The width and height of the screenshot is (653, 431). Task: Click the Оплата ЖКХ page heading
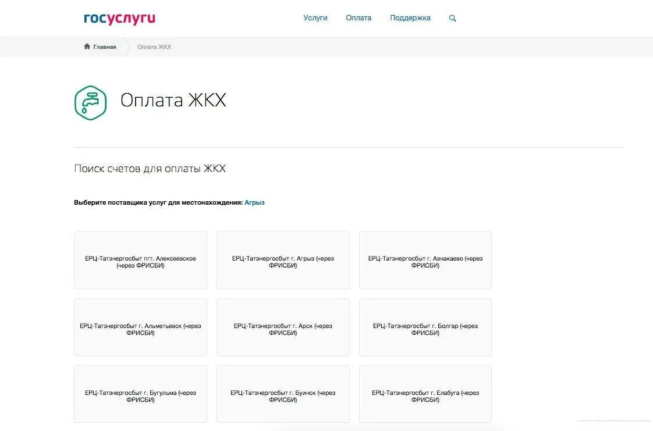pos(173,100)
